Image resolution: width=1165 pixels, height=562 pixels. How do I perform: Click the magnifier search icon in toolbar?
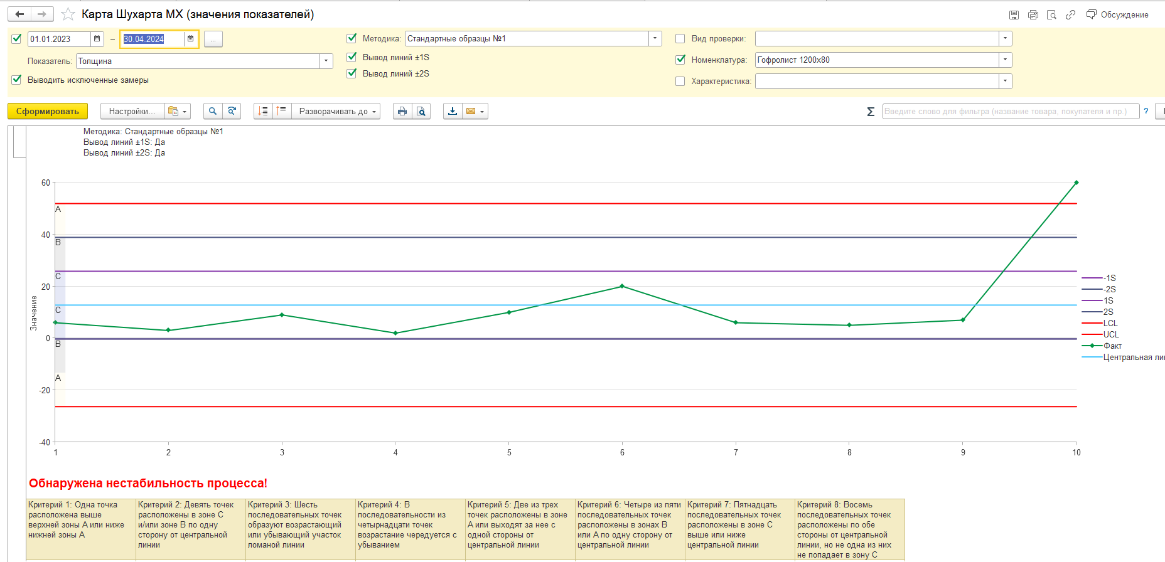[x=213, y=111]
